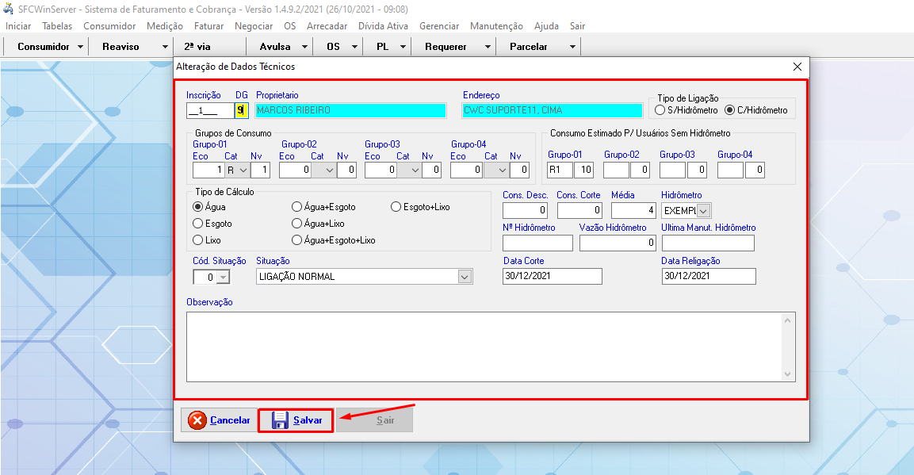The image size is (914, 475).
Task: Open the Consumidor toolbar dropdown arrow
Action: point(81,47)
